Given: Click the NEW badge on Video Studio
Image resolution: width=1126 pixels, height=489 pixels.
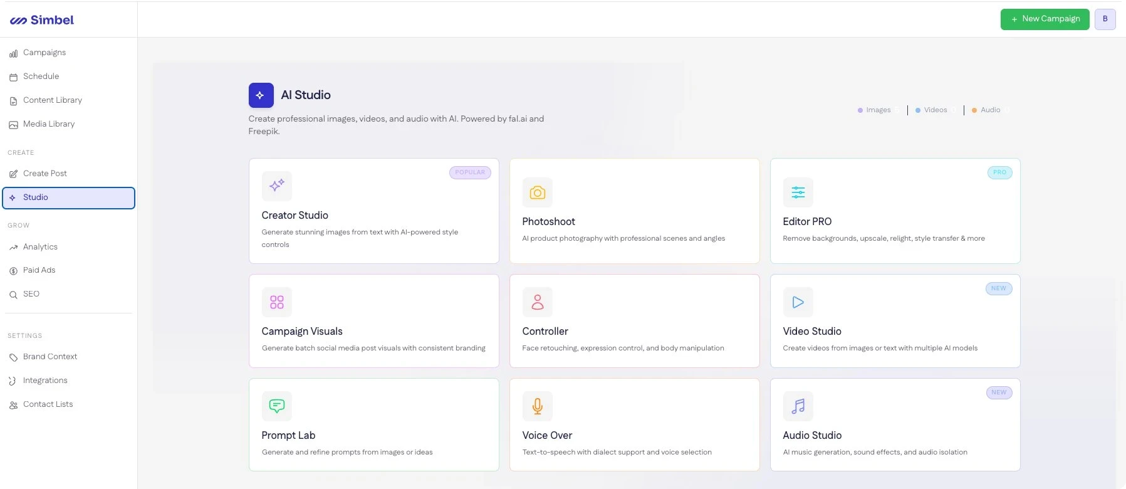Looking at the screenshot, I should click(999, 288).
